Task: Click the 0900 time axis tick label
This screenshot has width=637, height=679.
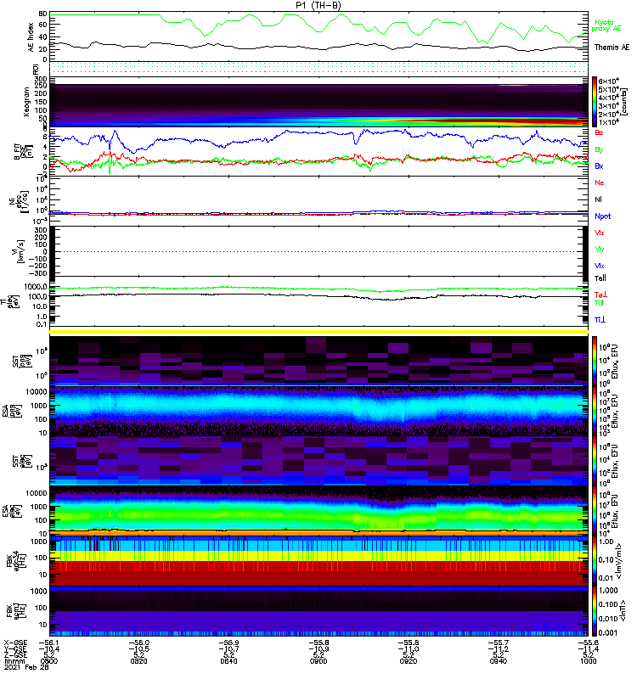Action: [x=318, y=661]
